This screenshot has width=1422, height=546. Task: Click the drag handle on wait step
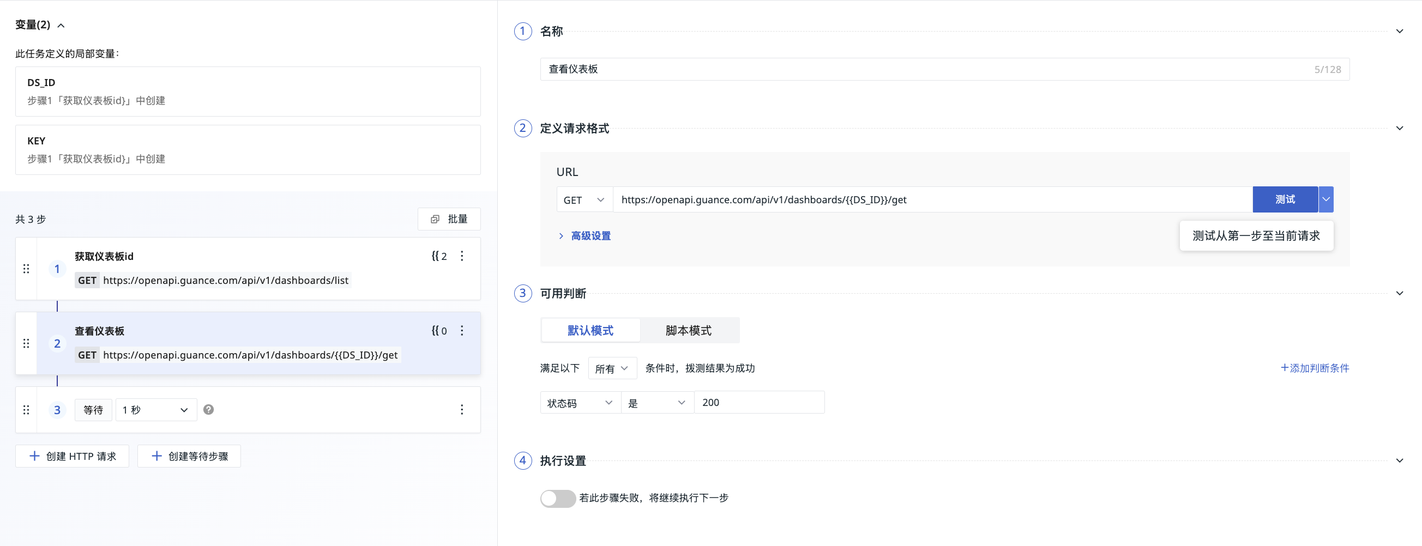point(26,410)
